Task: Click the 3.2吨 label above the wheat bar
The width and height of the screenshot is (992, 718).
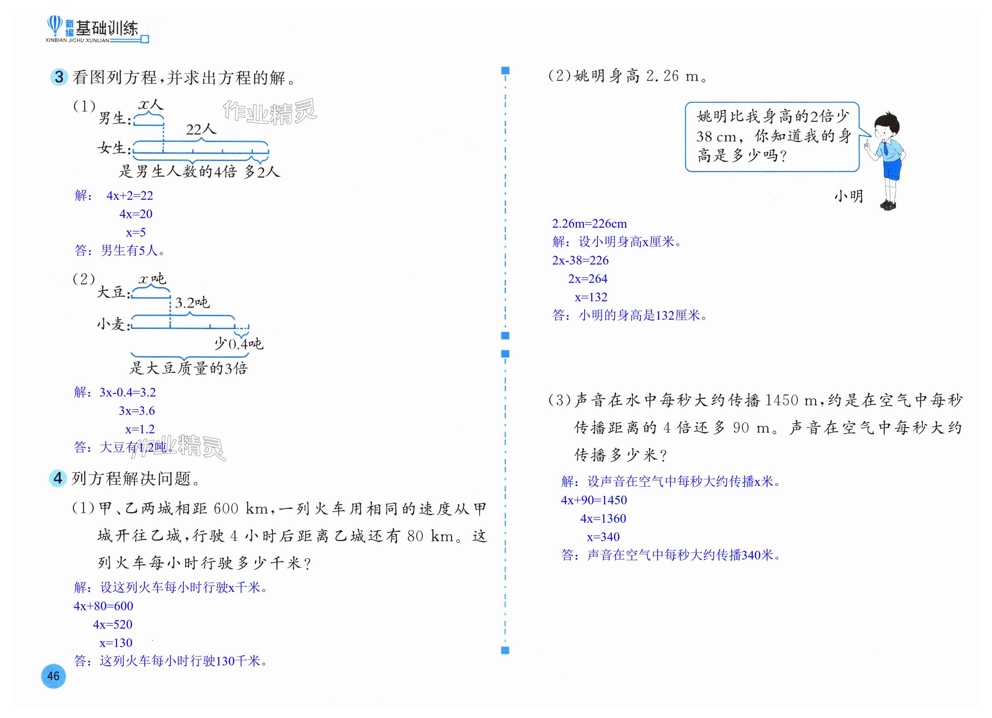Action: point(192,302)
